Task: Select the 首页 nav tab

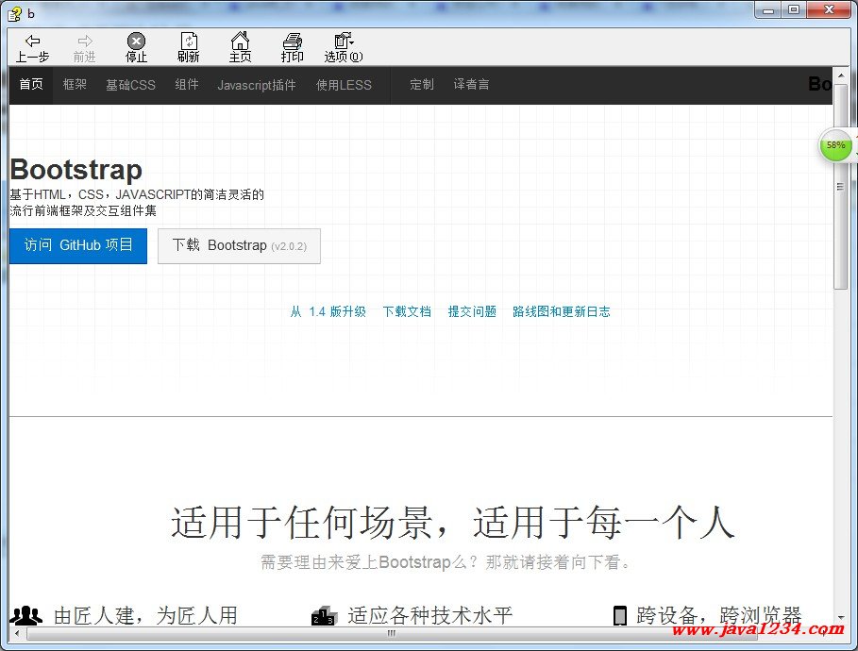Action: point(31,84)
